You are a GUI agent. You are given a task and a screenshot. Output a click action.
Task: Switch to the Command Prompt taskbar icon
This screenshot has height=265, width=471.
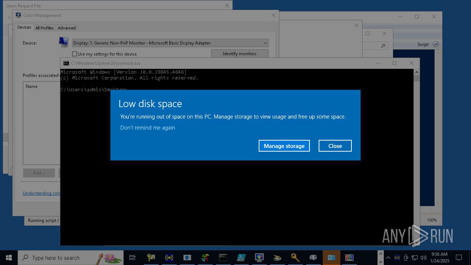coord(223,258)
